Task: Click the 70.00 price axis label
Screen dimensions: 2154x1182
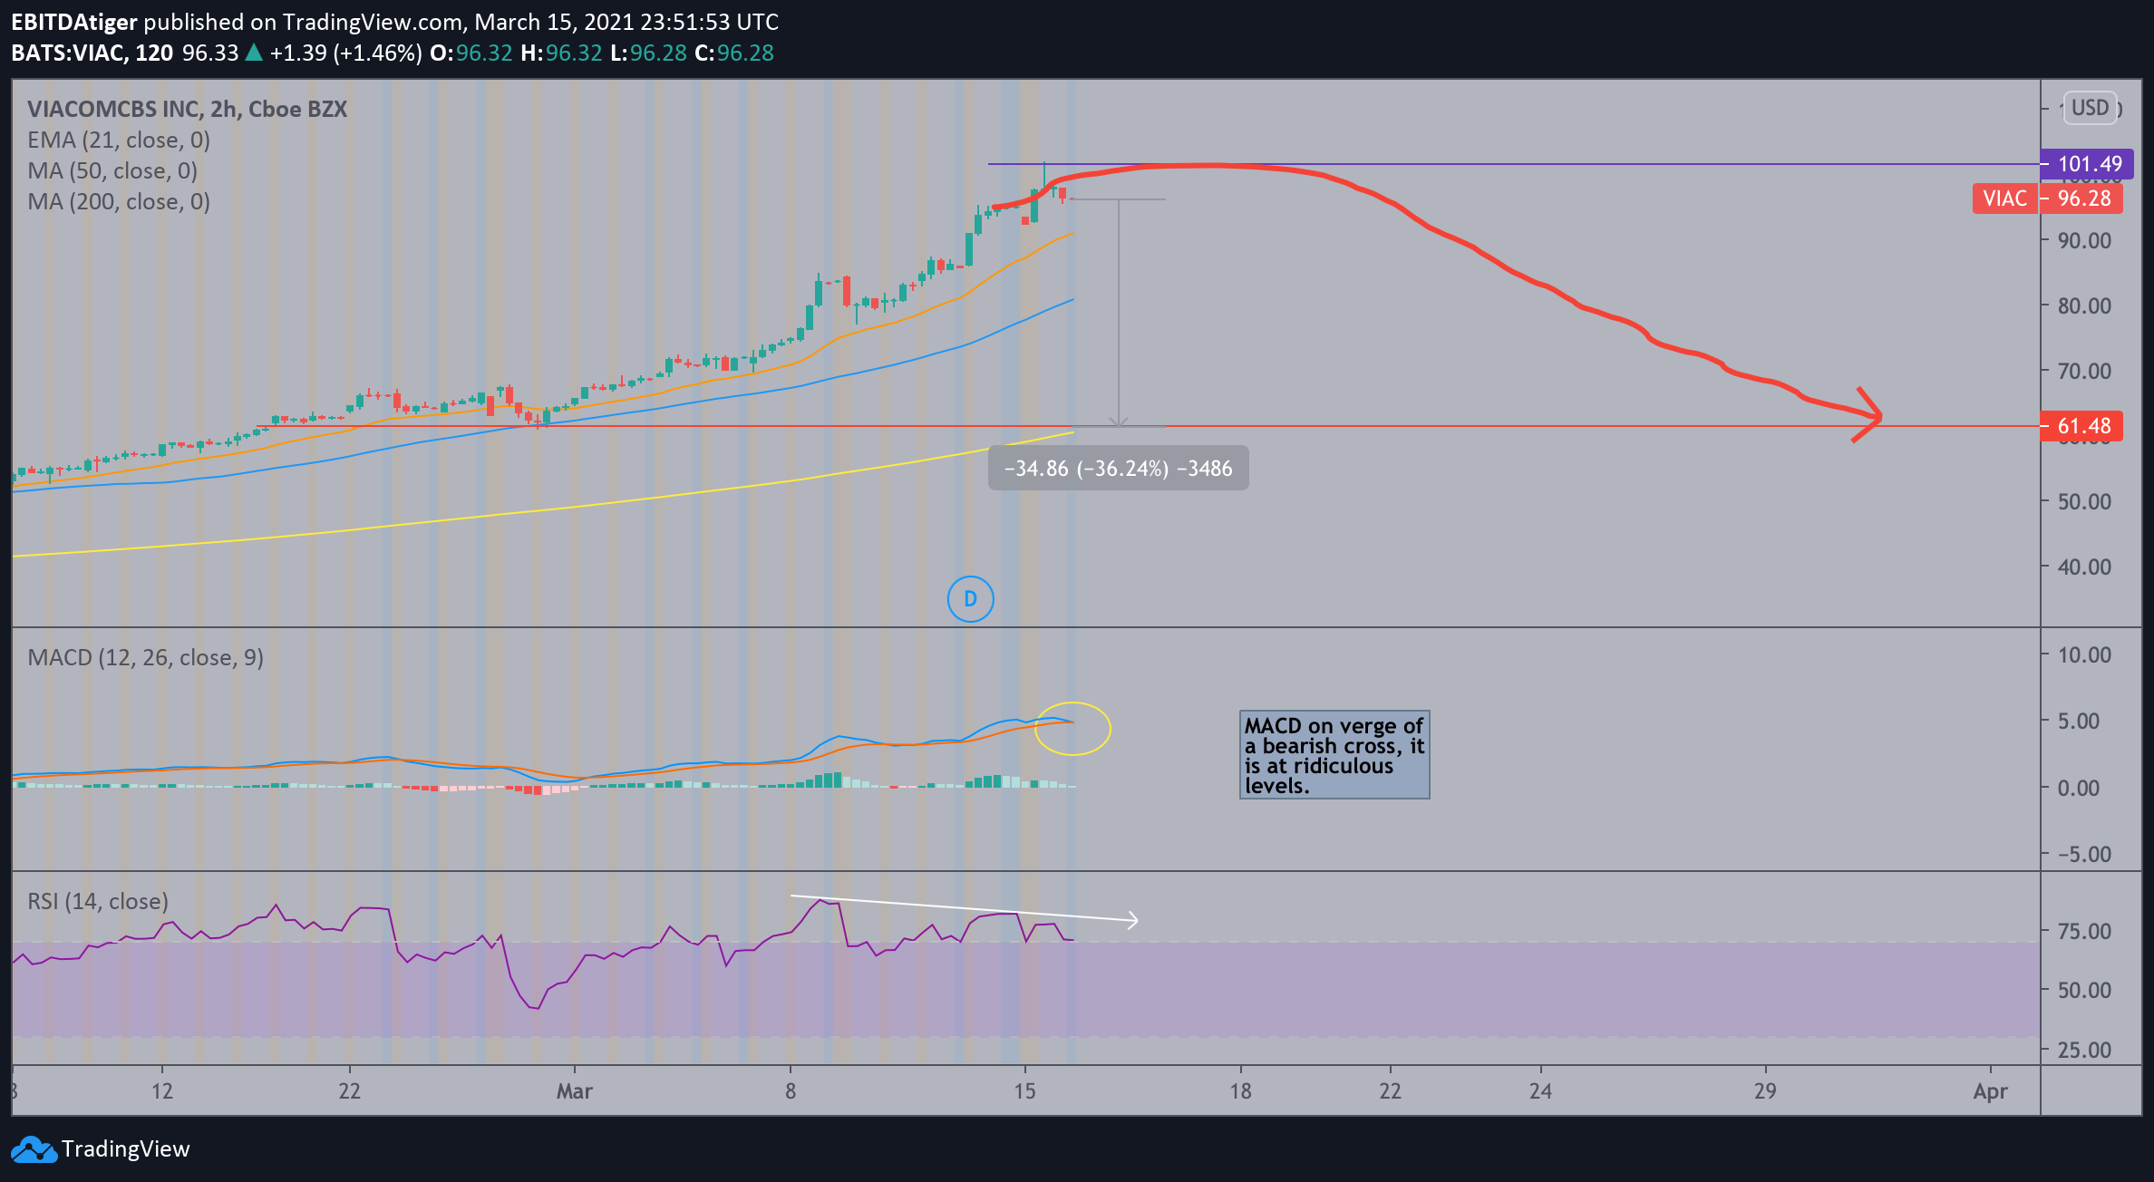Action: (x=2084, y=372)
